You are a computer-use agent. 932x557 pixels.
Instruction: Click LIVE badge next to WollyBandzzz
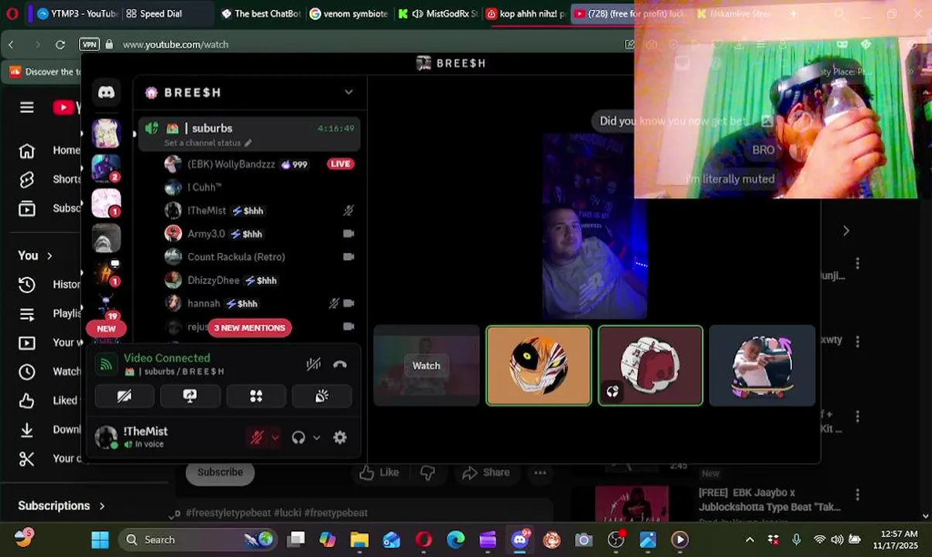point(341,164)
